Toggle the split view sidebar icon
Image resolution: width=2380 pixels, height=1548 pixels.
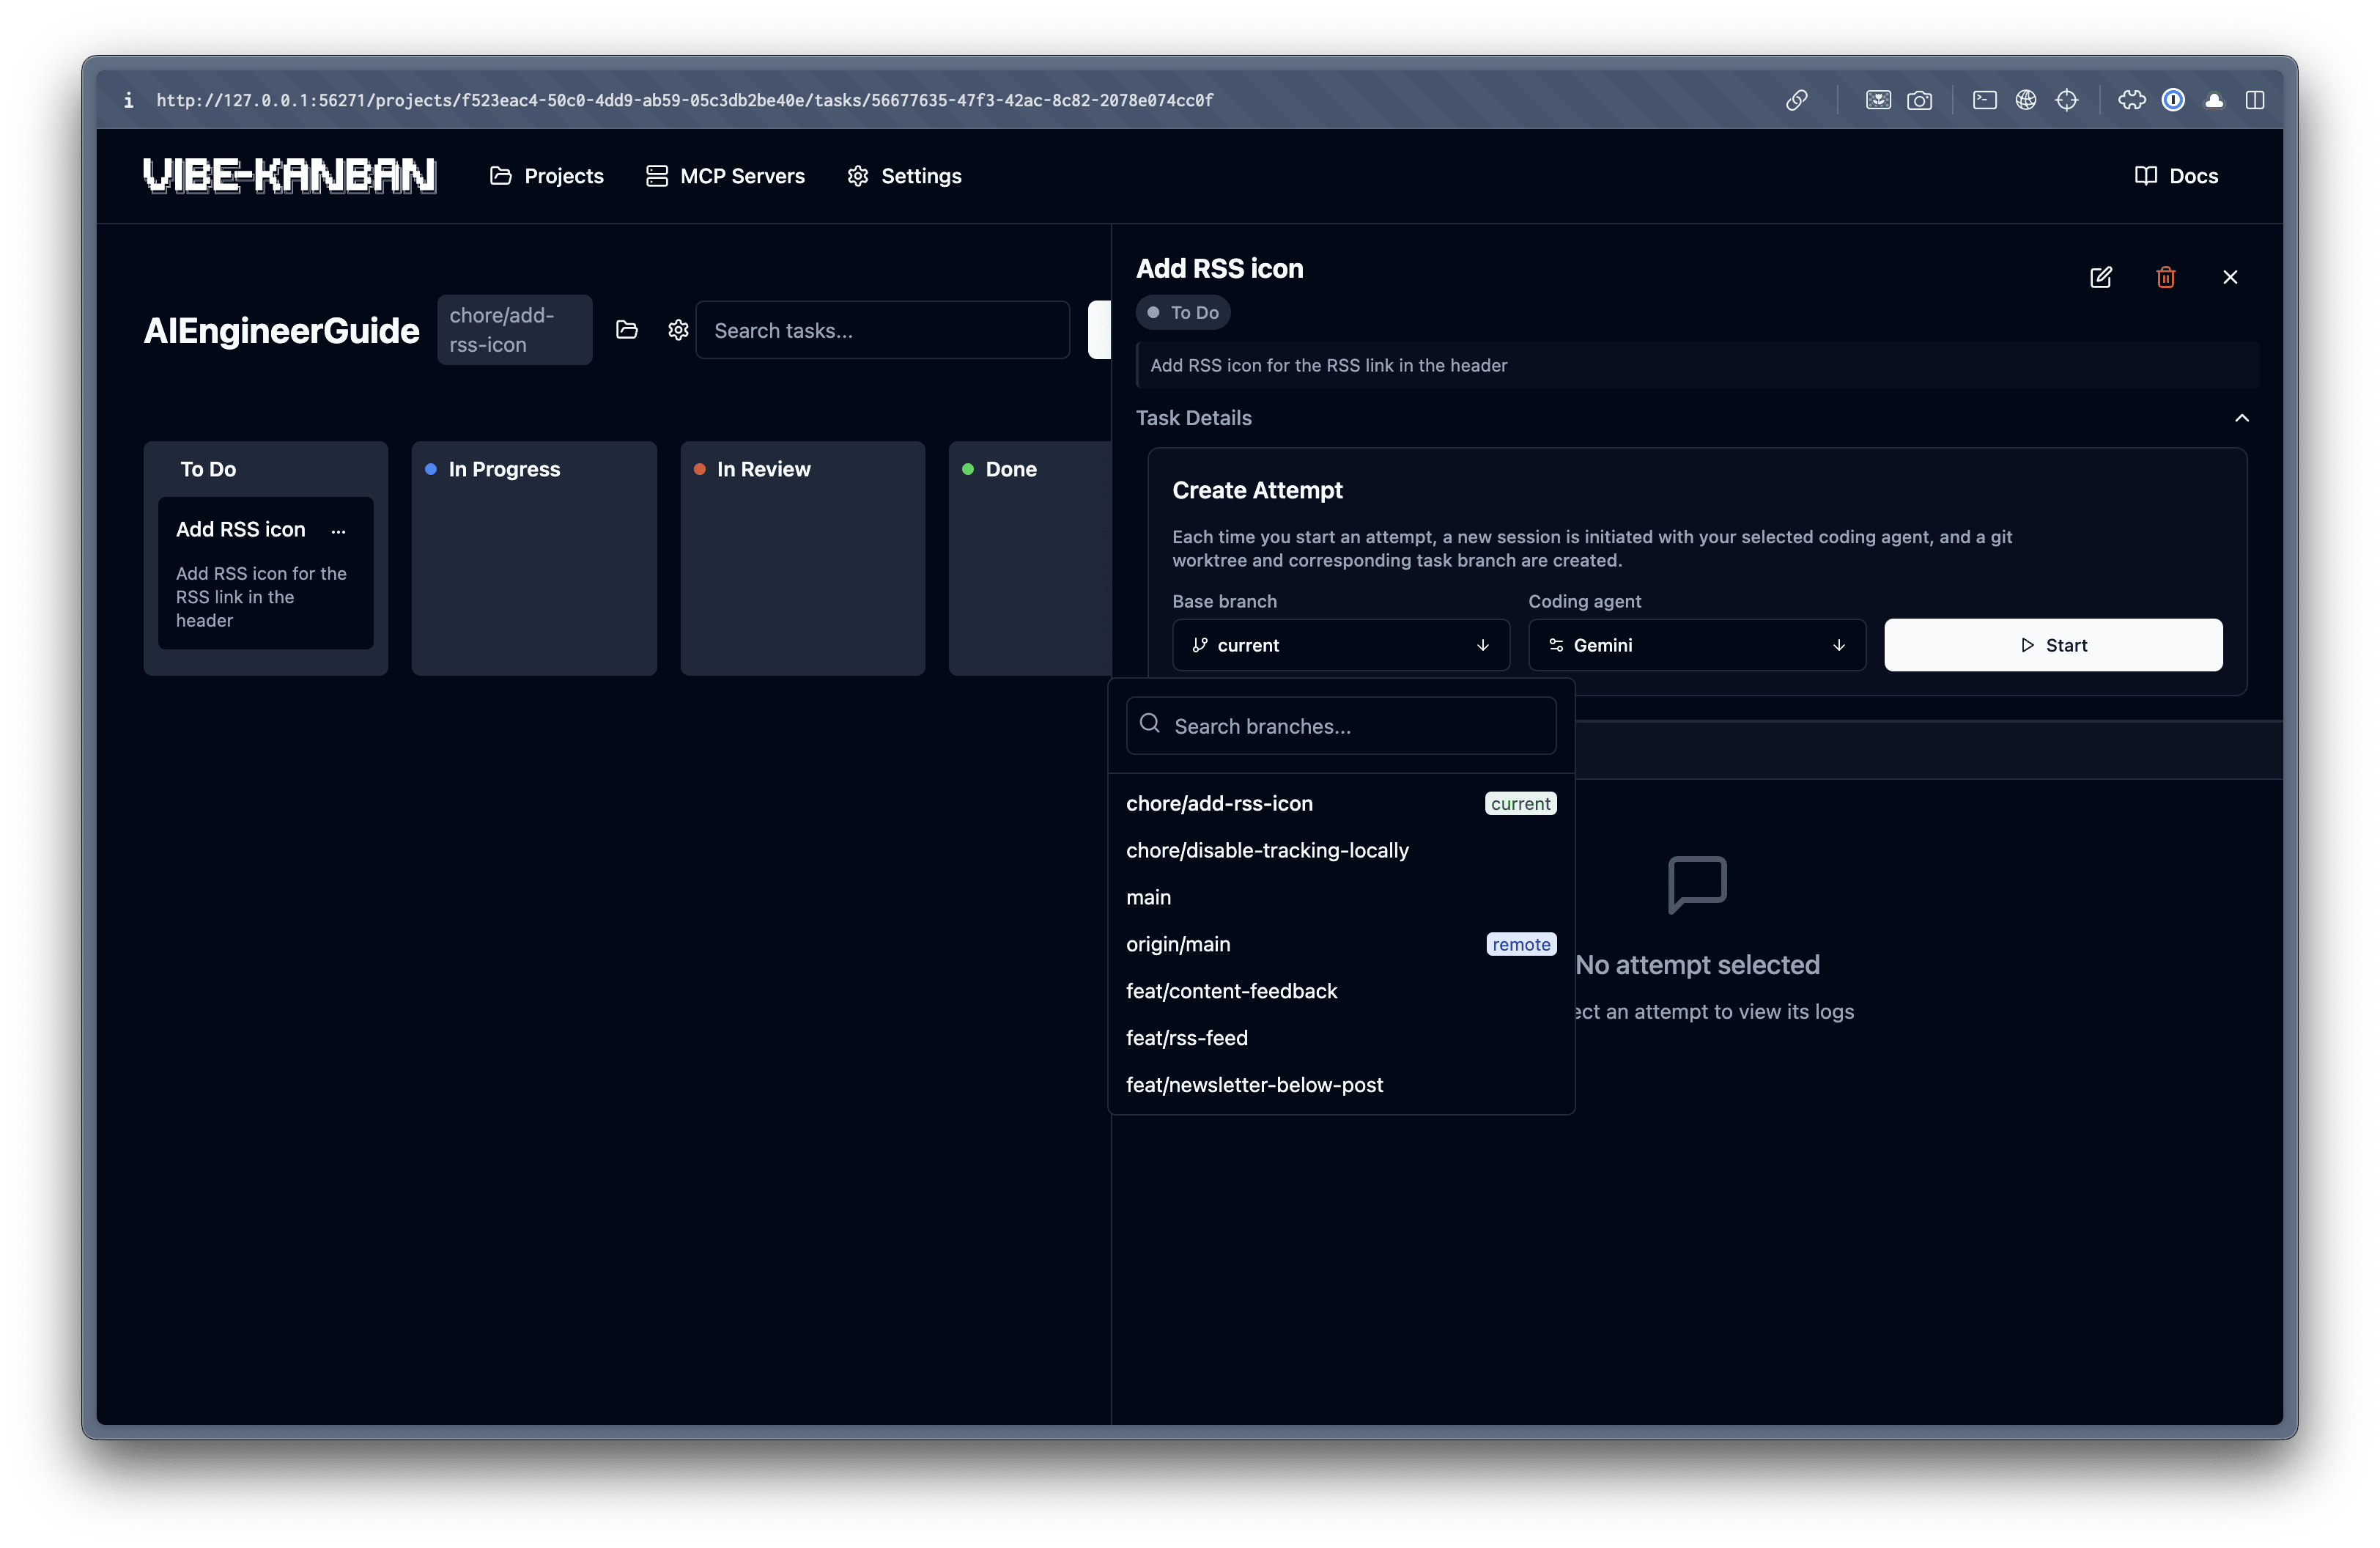coord(2254,100)
